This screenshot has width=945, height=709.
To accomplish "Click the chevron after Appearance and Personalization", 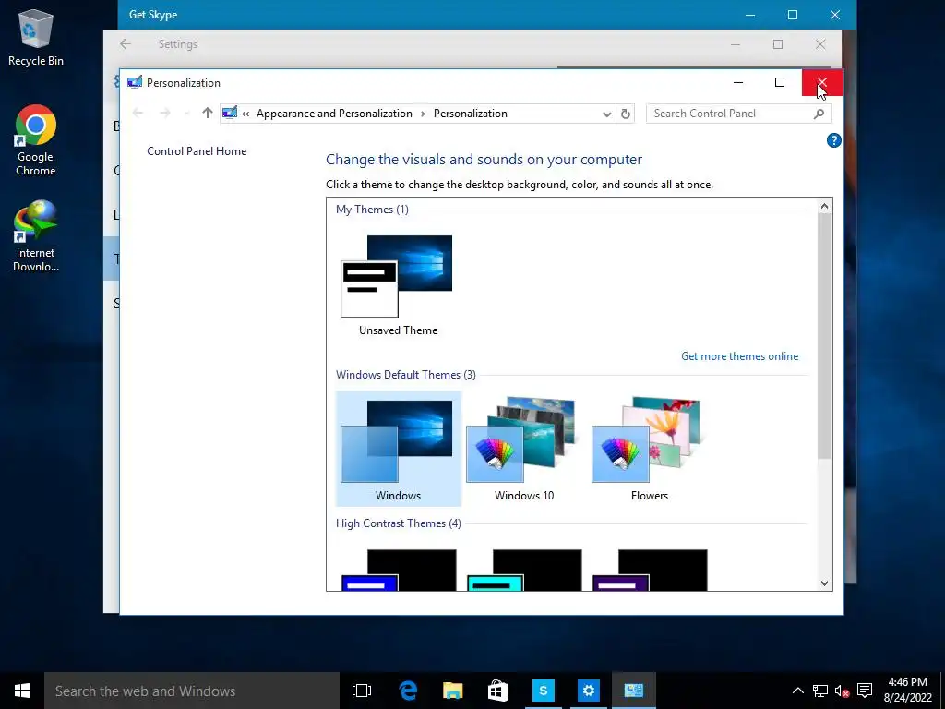I will point(423,114).
